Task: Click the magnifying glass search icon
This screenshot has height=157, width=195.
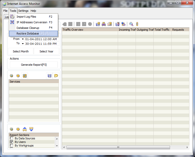Action: [x=131, y=24]
